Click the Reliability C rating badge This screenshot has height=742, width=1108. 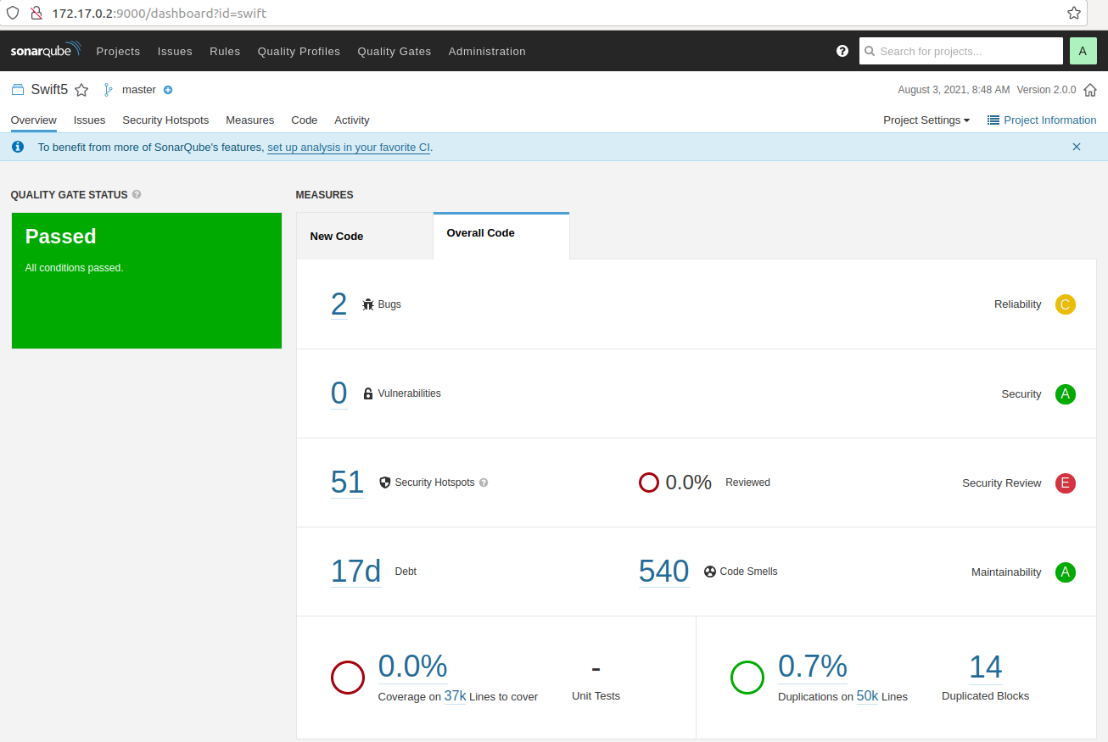coord(1065,304)
